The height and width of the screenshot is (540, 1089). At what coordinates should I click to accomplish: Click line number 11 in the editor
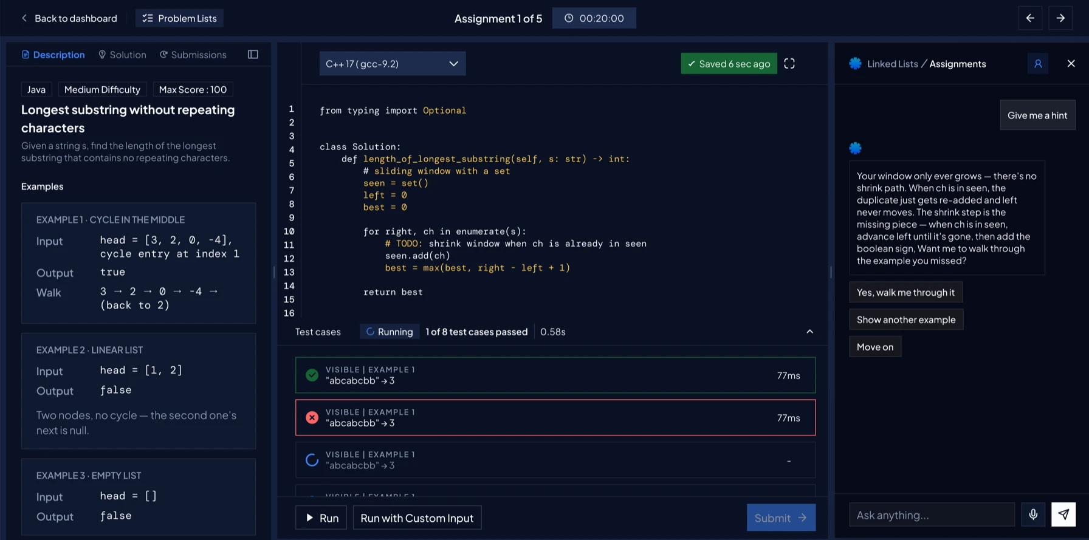click(x=289, y=245)
